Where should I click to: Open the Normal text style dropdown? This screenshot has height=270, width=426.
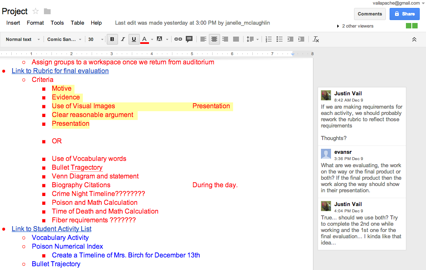coord(23,39)
